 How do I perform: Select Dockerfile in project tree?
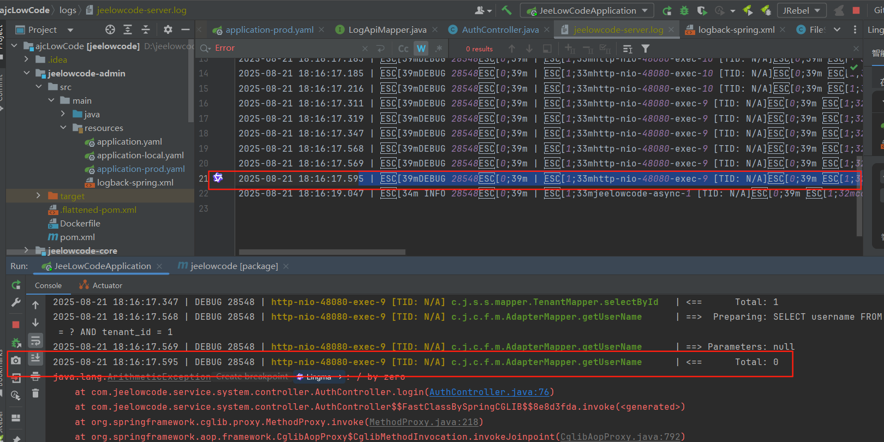80,223
